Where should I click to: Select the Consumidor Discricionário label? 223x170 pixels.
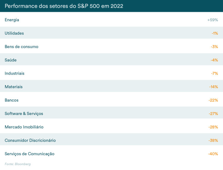tap(30, 140)
